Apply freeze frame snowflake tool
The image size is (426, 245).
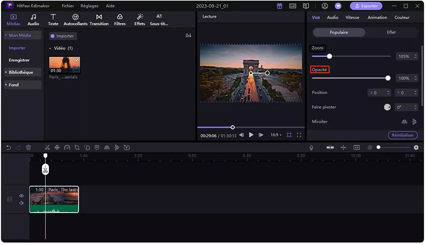click(x=57, y=148)
